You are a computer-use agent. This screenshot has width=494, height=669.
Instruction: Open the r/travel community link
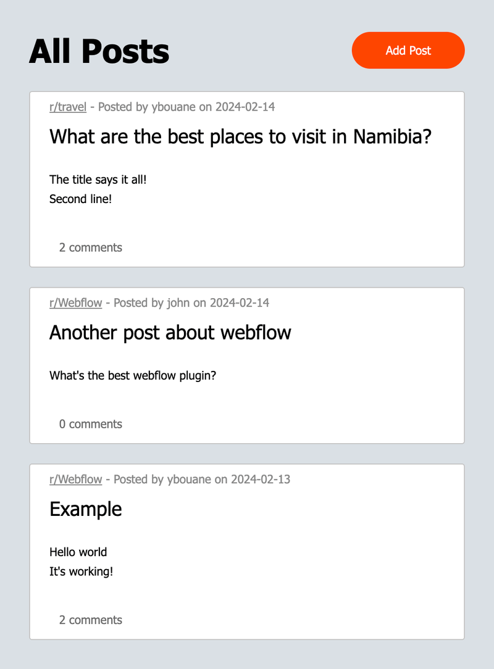pyautogui.click(x=67, y=107)
